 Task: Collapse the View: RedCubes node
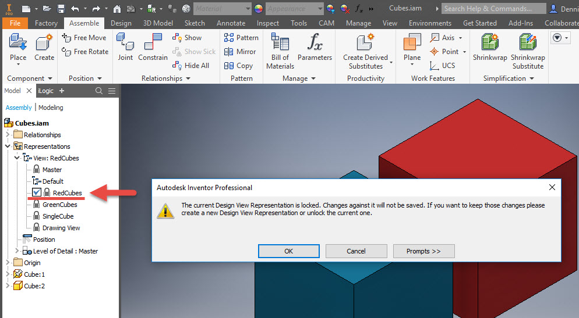(17, 158)
